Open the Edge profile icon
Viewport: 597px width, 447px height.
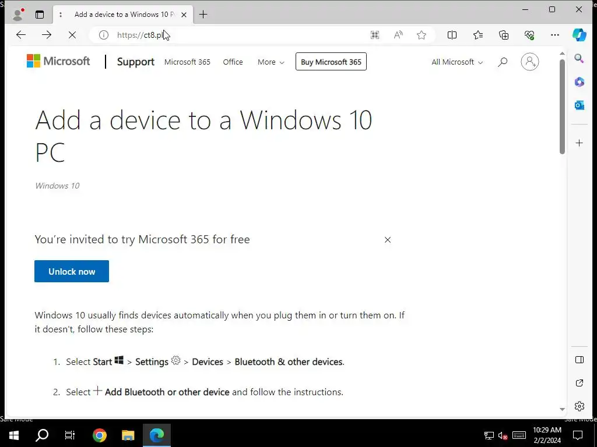tap(18, 15)
